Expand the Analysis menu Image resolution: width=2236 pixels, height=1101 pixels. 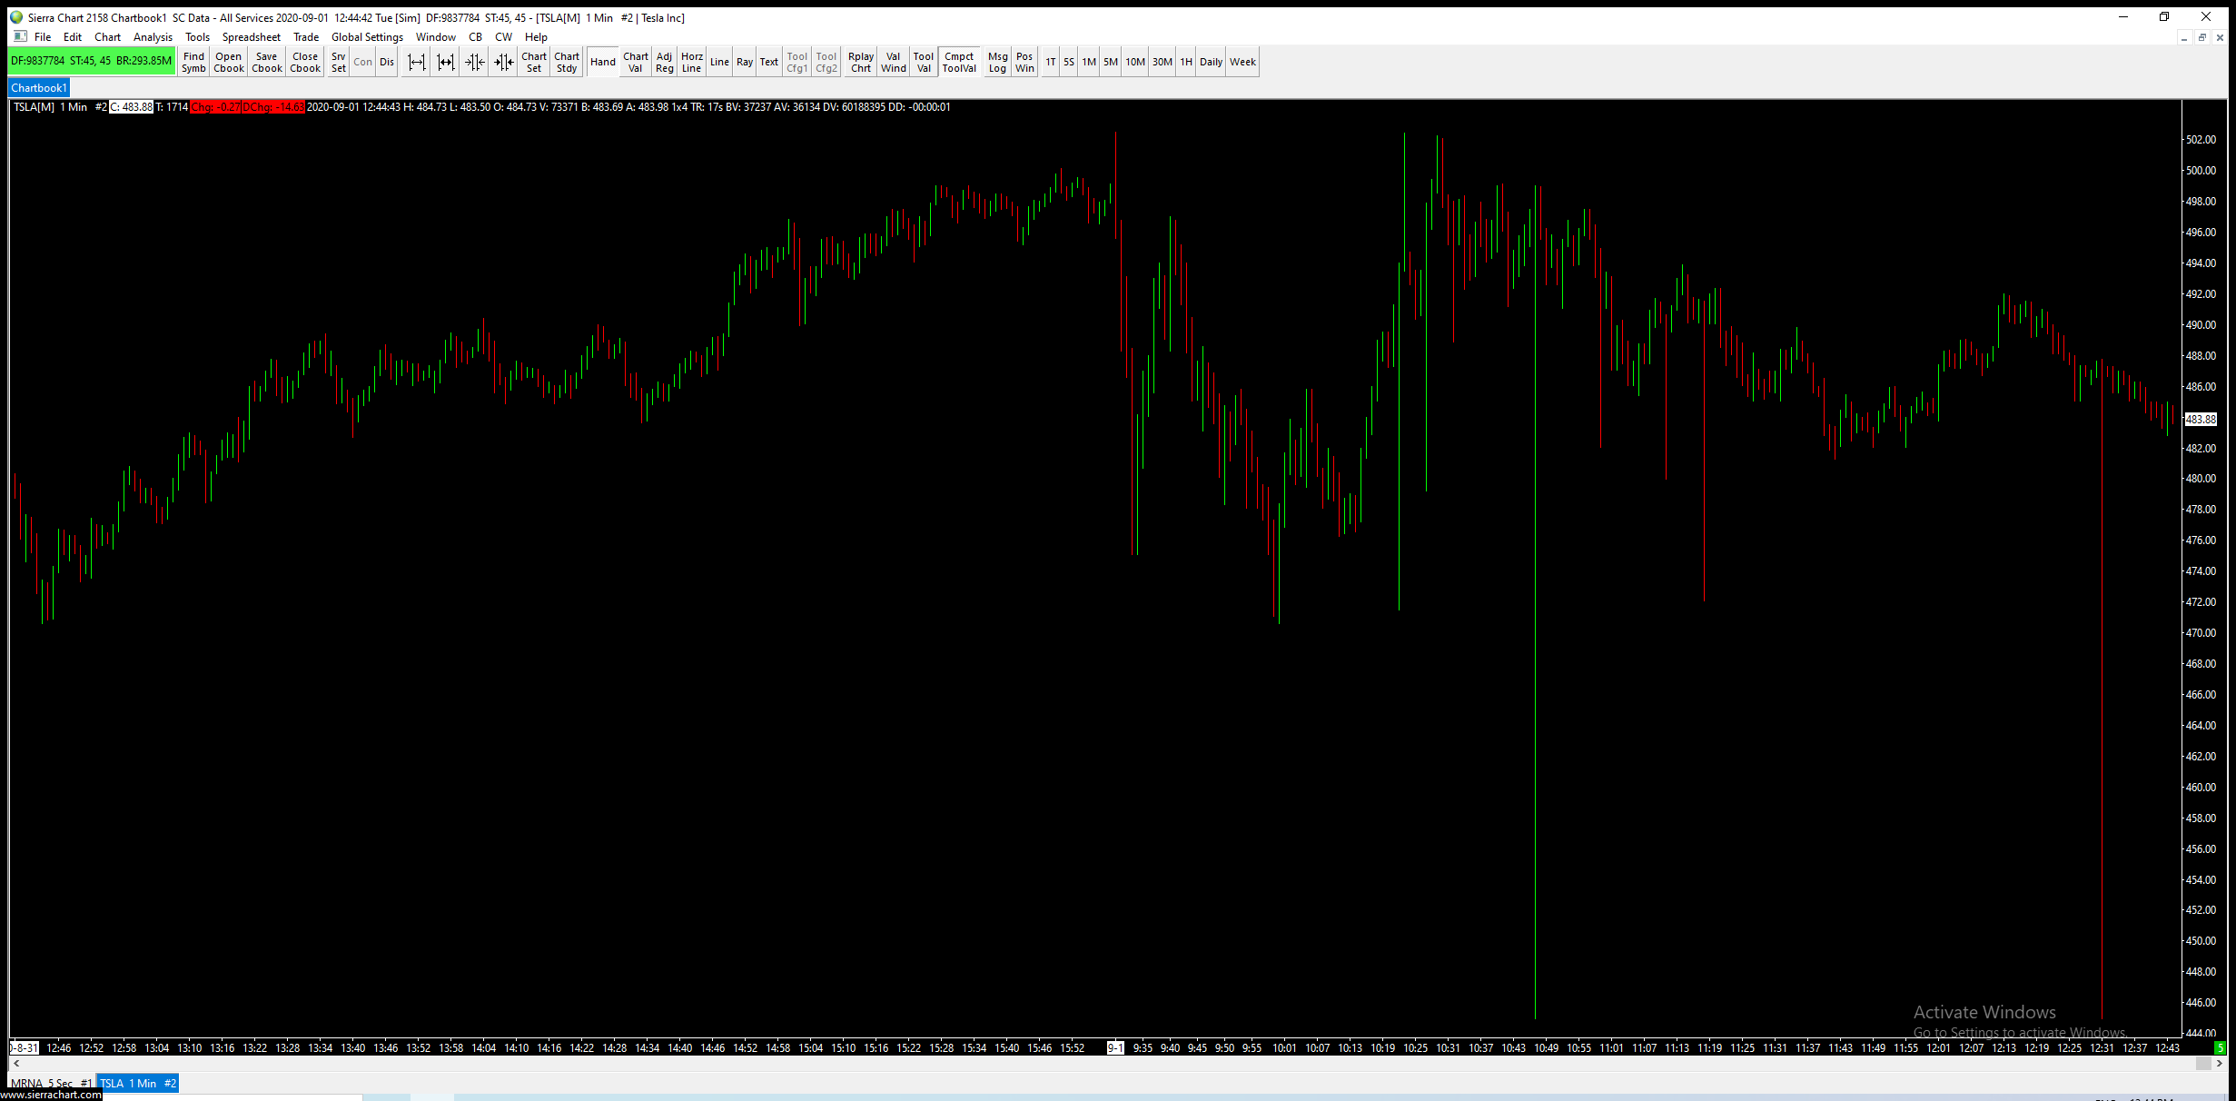(153, 37)
